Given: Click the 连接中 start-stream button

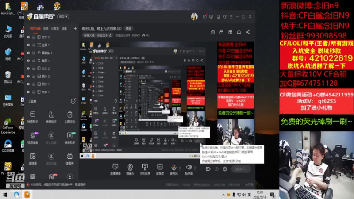Looking at the screenshot, I should pyautogui.click(x=241, y=169).
